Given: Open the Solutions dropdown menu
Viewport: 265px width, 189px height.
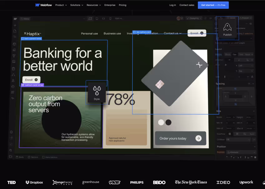Looking at the screenshot, I should point(77,5).
